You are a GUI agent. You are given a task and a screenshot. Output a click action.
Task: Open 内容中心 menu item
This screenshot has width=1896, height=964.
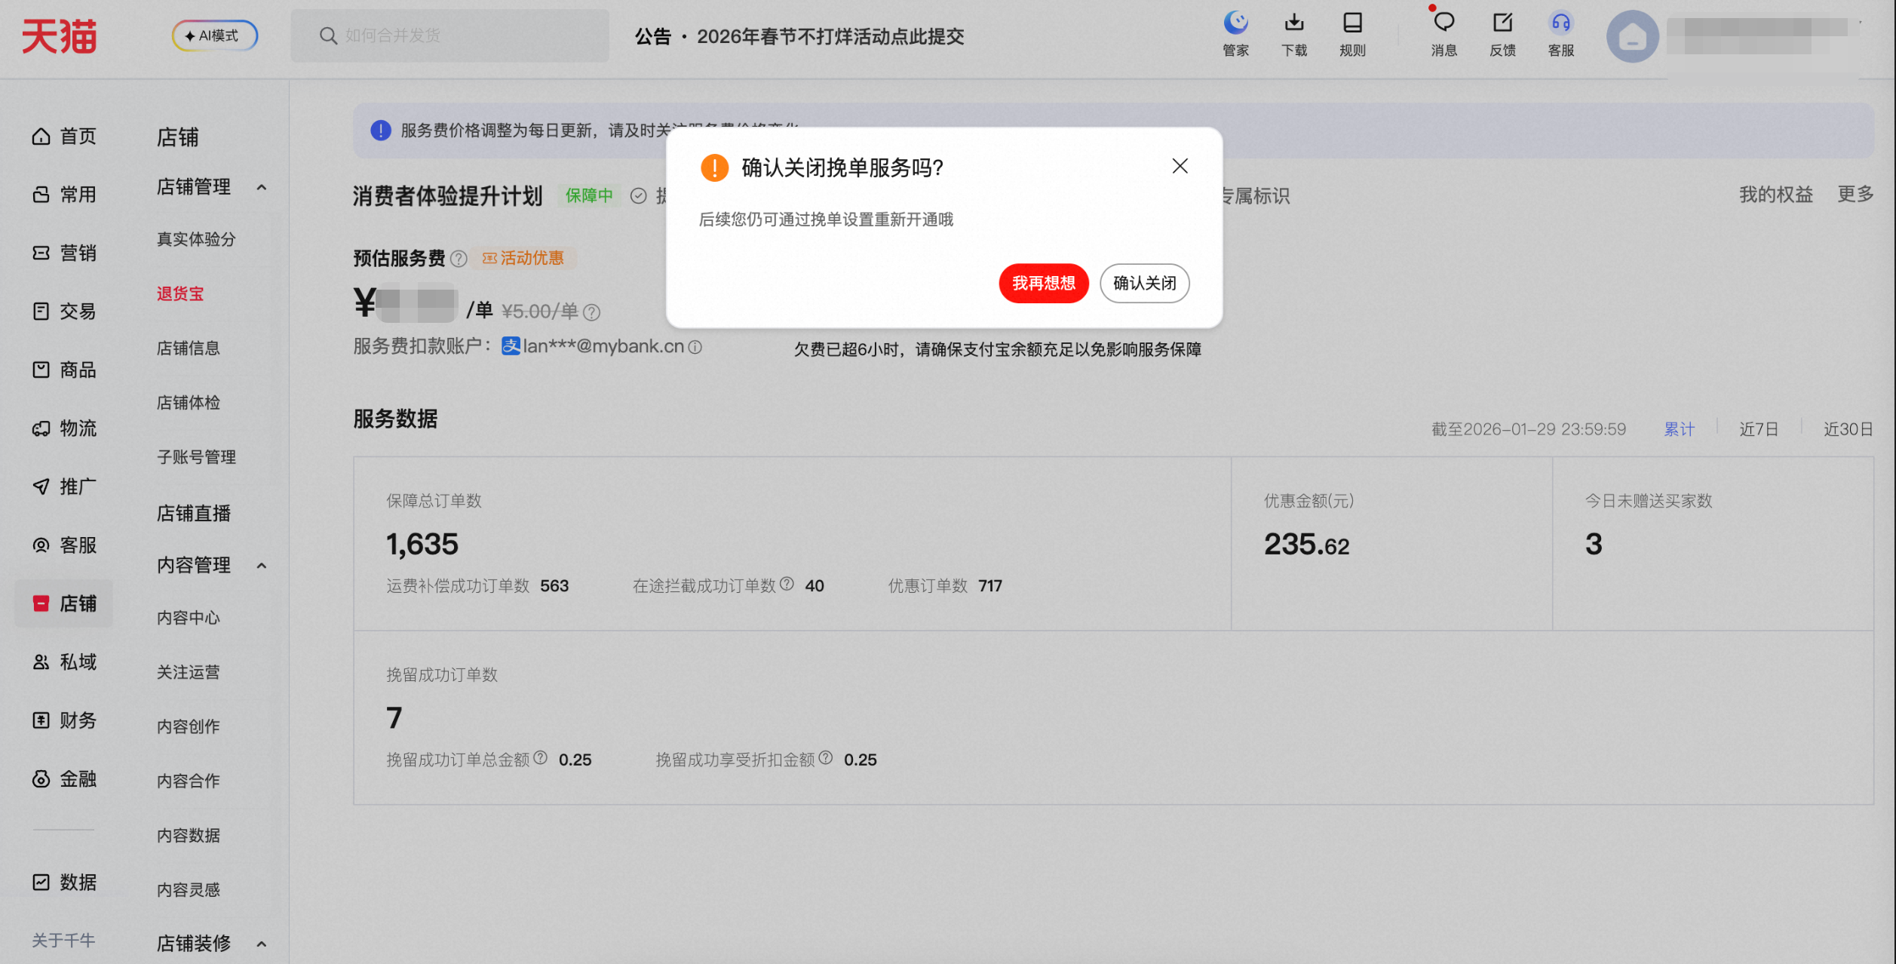click(x=189, y=617)
